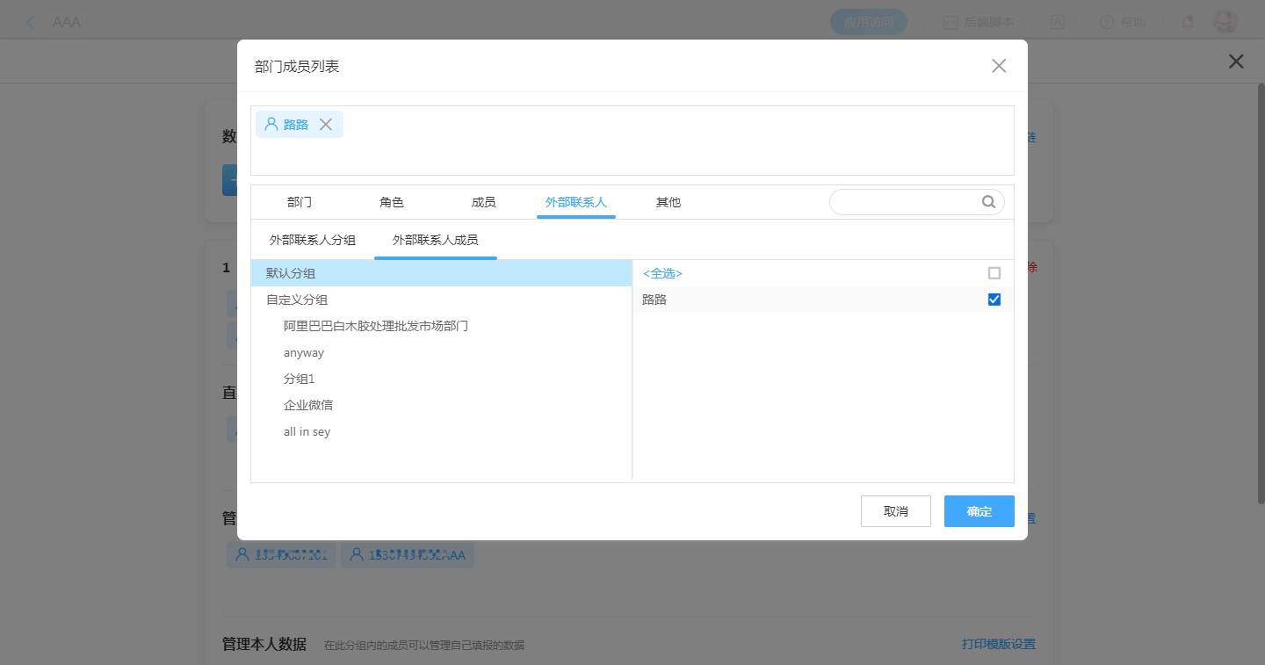The width and height of the screenshot is (1265, 665).
Task: Uncheck the 路路 member checkbox
Action: tap(994, 300)
